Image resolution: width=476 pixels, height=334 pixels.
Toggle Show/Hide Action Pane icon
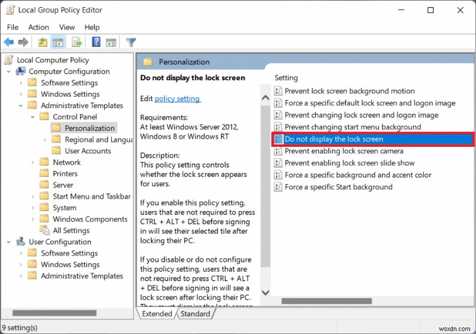(111, 42)
